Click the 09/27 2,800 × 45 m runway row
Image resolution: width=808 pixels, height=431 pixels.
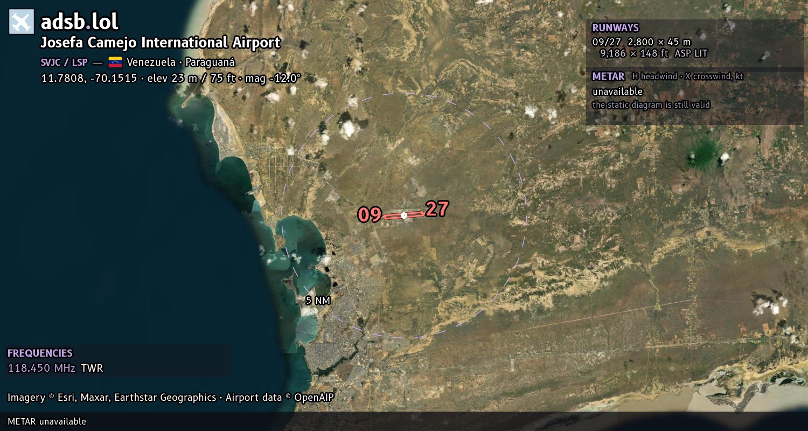coord(641,41)
